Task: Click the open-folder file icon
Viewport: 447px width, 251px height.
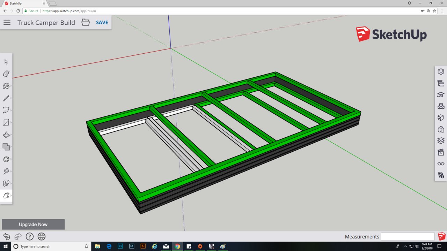Action: point(86,22)
